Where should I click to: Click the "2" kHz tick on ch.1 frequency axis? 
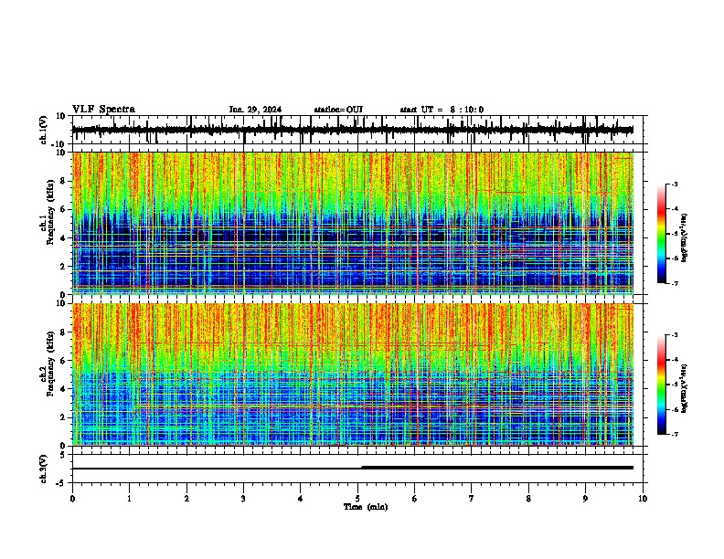pos(63,267)
